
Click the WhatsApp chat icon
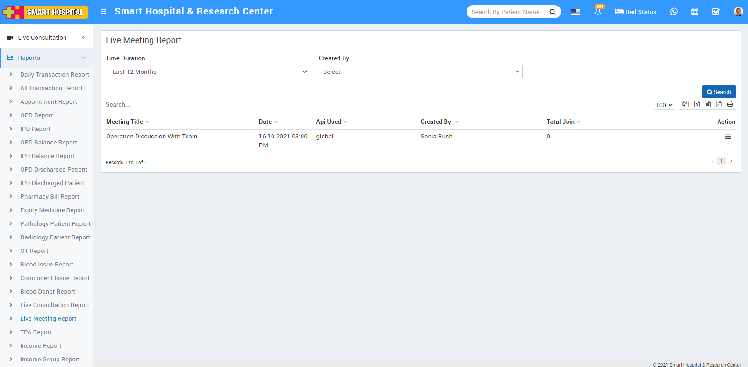tap(674, 12)
